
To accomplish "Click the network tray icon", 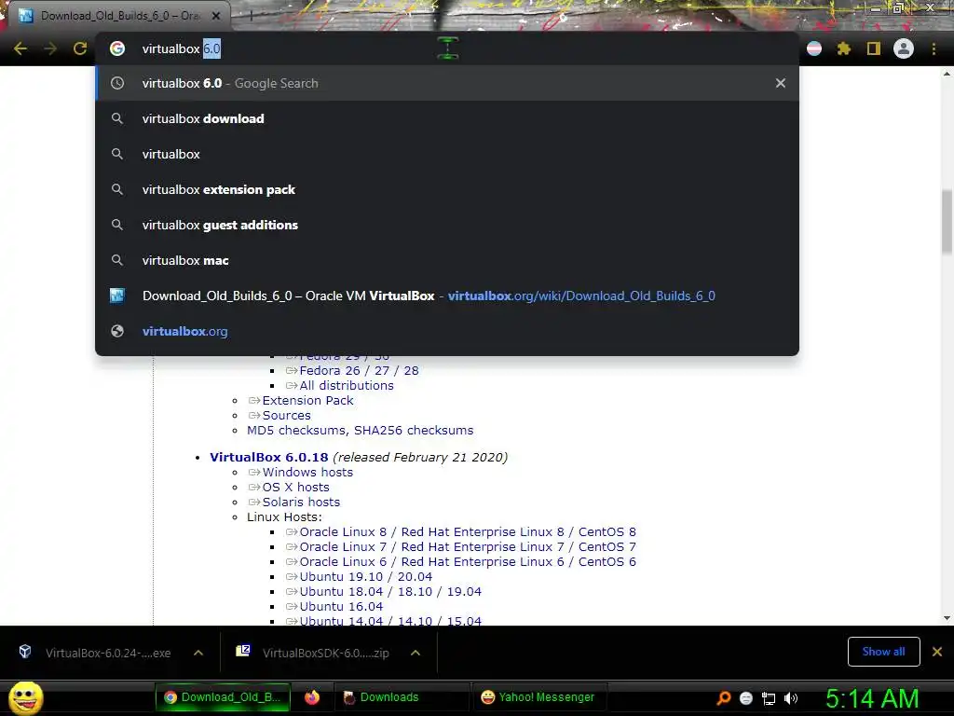I will [x=769, y=698].
